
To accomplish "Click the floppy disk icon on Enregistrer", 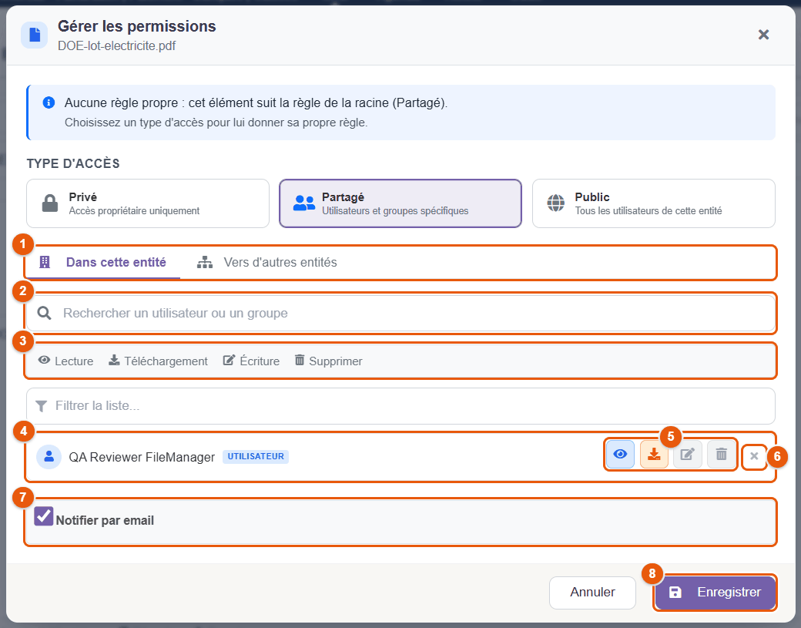I will click(x=675, y=593).
